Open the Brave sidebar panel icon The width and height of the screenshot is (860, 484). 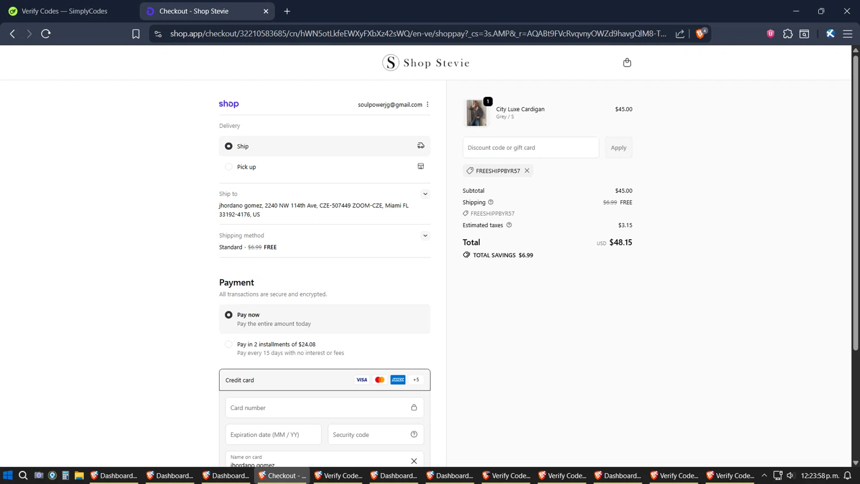click(x=804, y=34)
